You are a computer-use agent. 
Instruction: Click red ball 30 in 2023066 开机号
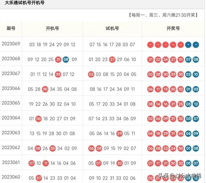pos(45,89)
